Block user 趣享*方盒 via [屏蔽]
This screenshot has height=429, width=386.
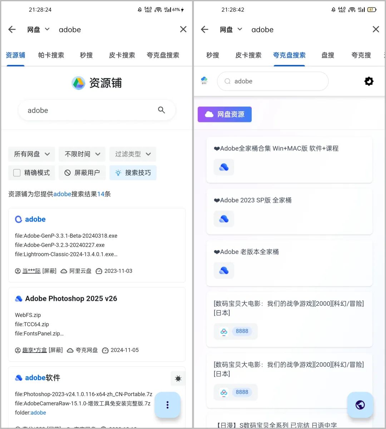coord(56,350)
